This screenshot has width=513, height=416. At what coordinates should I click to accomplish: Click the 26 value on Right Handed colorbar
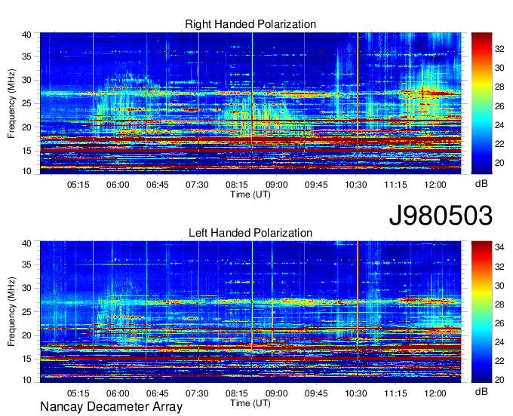499,106
